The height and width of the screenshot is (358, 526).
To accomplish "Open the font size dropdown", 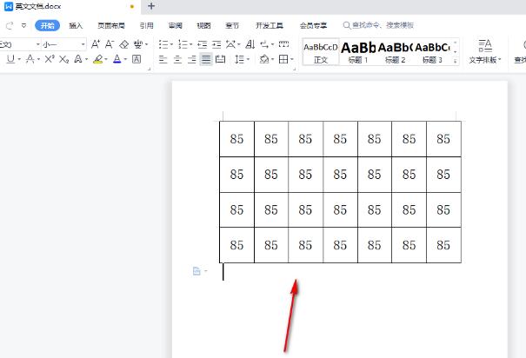I will [83, 44].
